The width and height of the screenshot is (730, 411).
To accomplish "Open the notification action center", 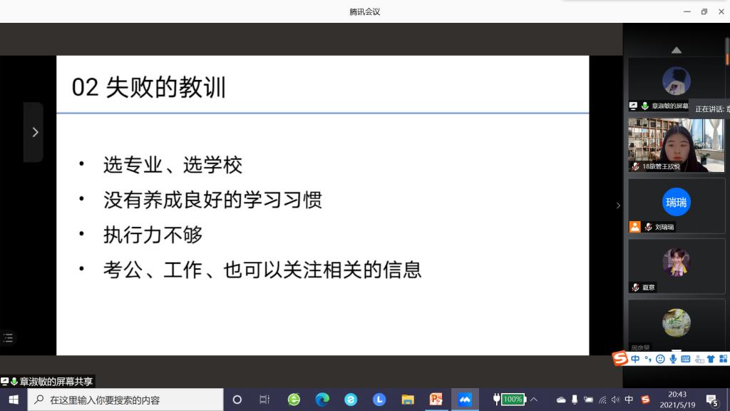I will tap(711, 400).
